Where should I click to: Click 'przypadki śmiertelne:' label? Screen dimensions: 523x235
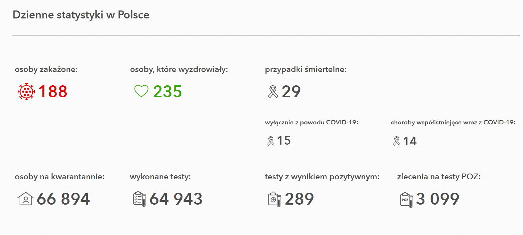[x=306, y=69]
